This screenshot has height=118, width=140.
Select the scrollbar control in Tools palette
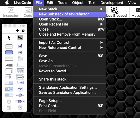point(20,101)
